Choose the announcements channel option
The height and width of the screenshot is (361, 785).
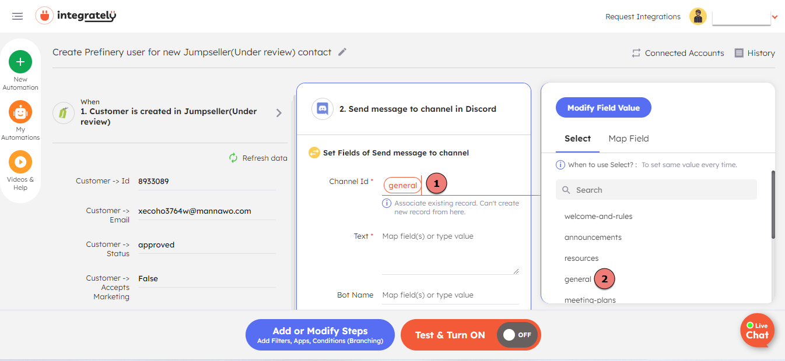(x=593, y=237)
